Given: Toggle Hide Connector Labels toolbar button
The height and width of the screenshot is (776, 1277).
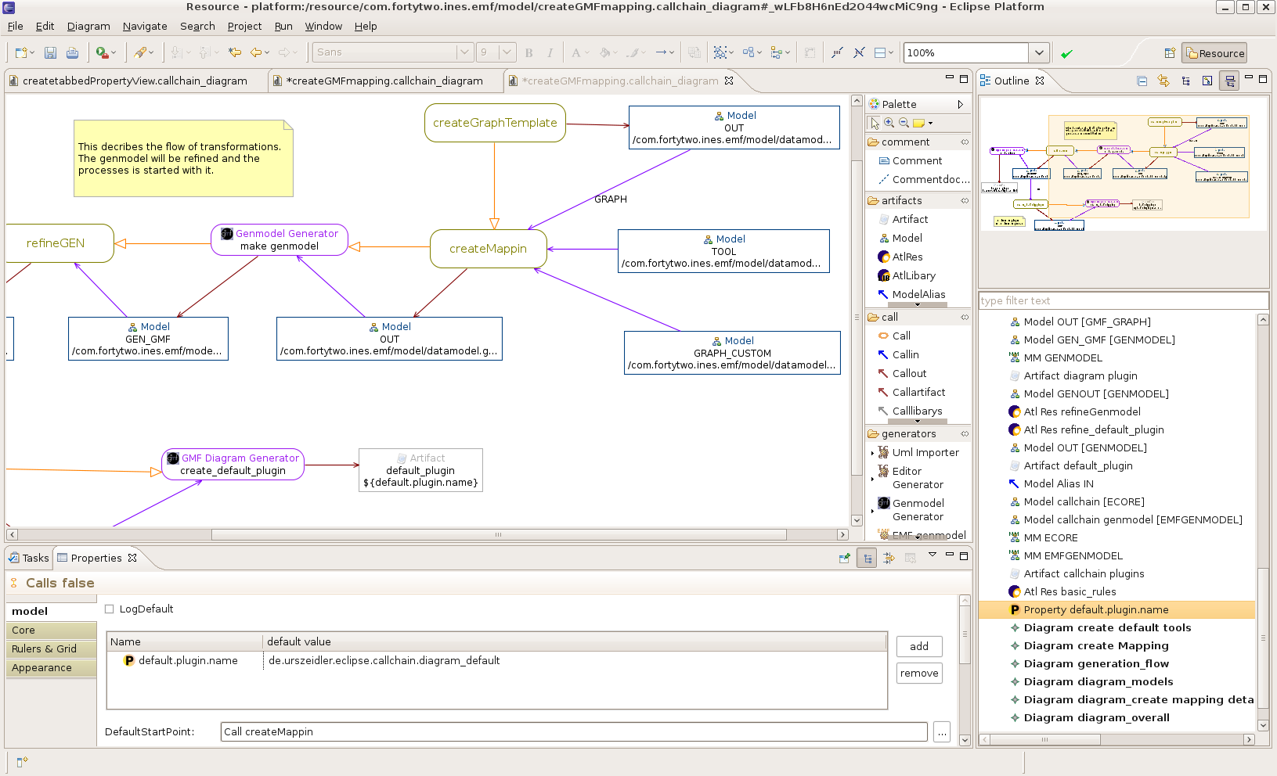Looking at the screenshot, I should click(859, 52).
